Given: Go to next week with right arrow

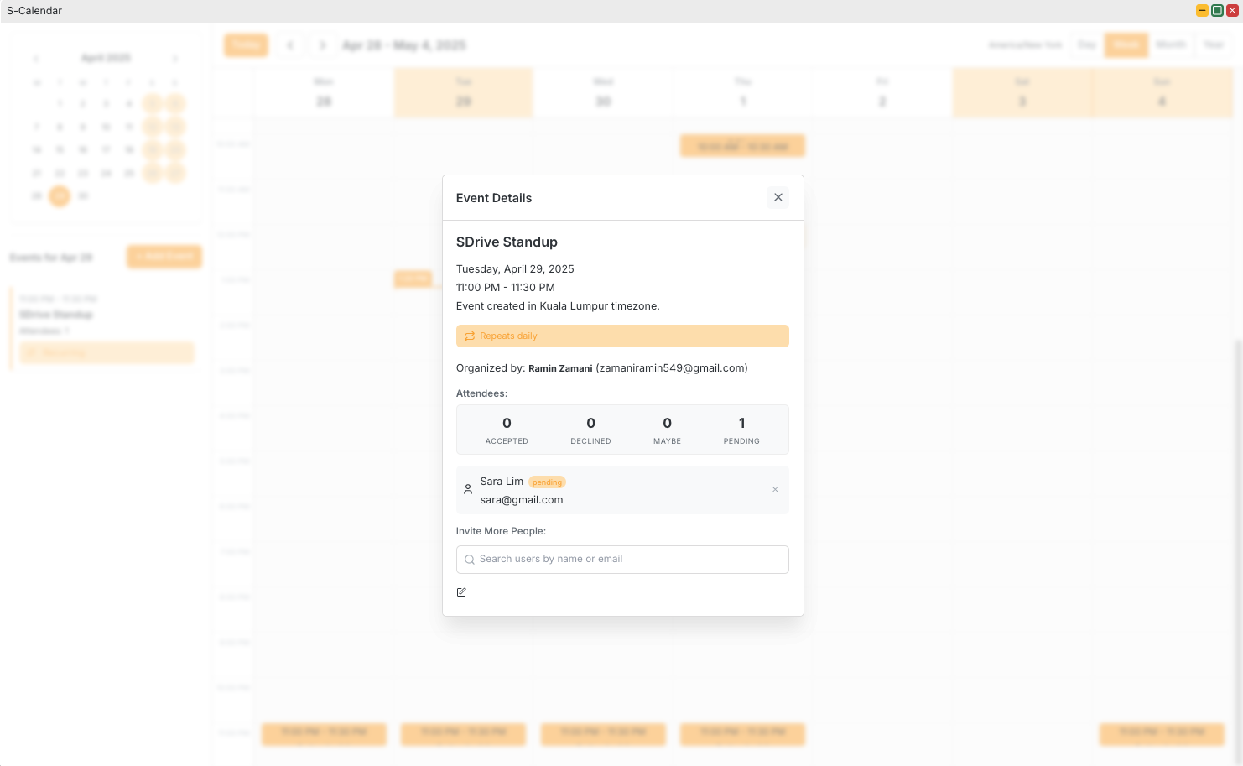Looking at the screenshot, I should pos(322,45).
